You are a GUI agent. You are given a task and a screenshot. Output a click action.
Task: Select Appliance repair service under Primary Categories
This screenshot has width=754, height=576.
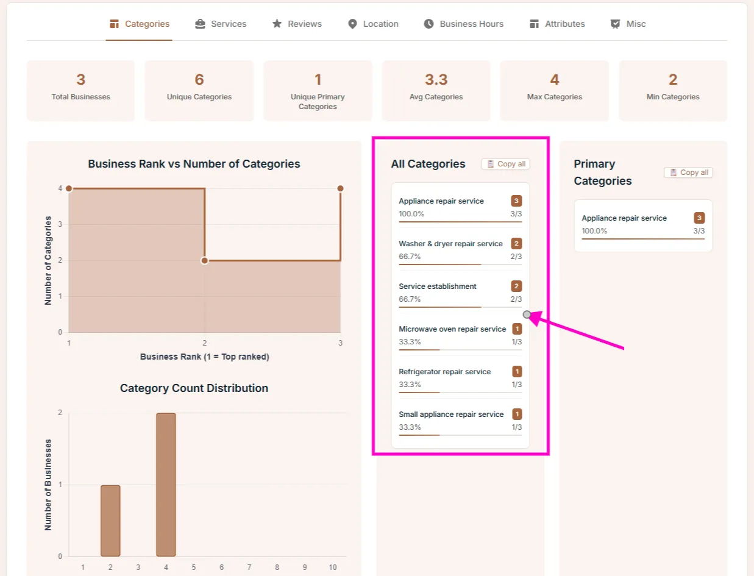(624, 218)
